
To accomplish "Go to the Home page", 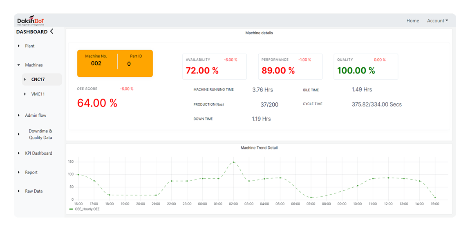I will point(412,21).
